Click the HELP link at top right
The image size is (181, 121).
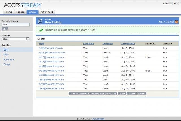click(x=176, y=3)
